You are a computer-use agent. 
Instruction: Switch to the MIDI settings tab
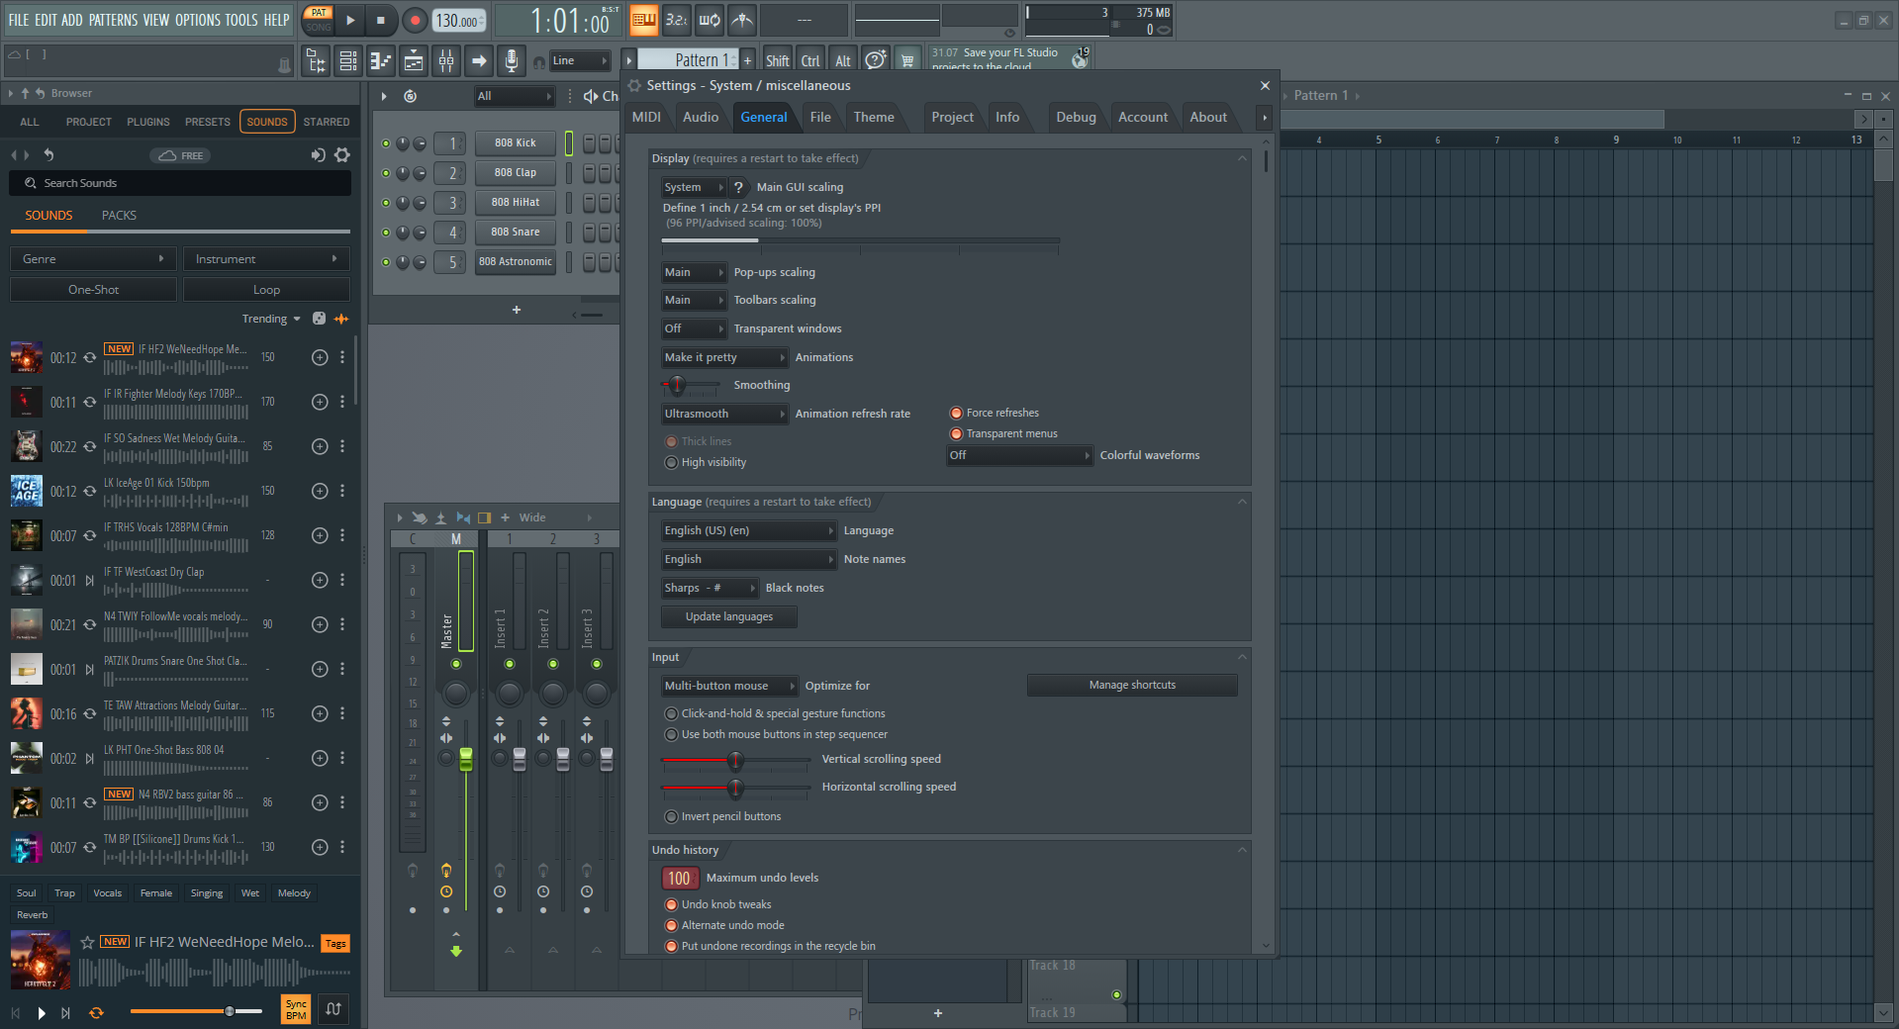click(646, 117)
